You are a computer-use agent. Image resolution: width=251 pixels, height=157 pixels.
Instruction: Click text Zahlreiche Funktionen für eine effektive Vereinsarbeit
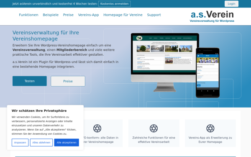(x=154, y=140)
